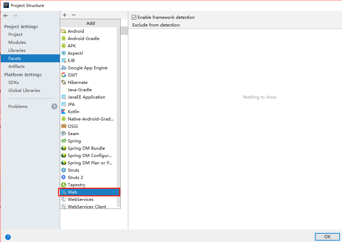Click the IntelliJ logo in title bar
342x242 pixels.
pos(6,5)
